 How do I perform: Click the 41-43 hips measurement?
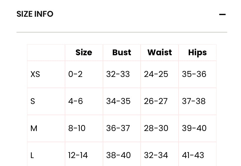pyautogui.click(x=193, y=155)
